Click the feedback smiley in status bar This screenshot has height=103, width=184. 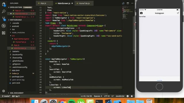coord(128,96)
